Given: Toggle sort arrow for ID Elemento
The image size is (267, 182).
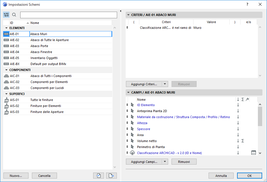Looking at the screenshot, I should pos(238,105).
